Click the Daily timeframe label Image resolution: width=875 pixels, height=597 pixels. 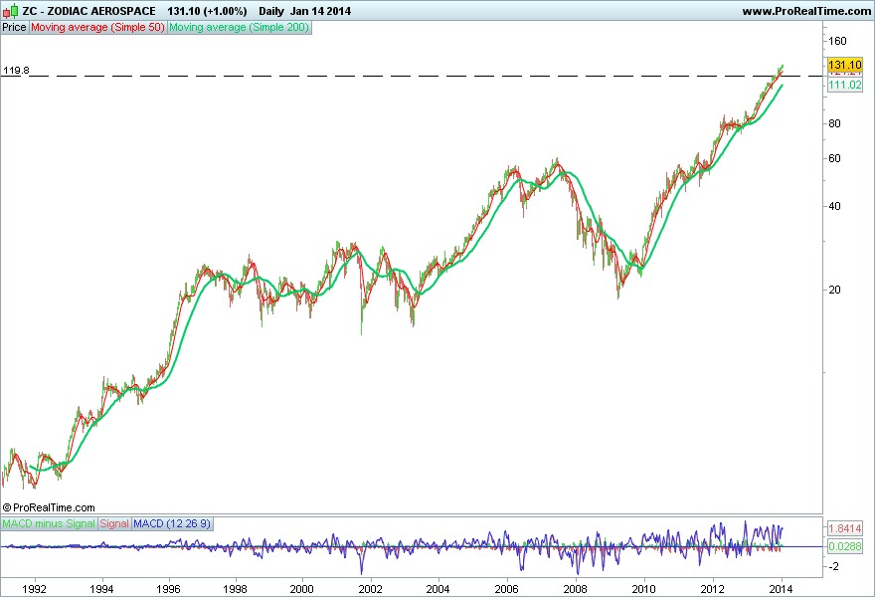coord(271,11)
